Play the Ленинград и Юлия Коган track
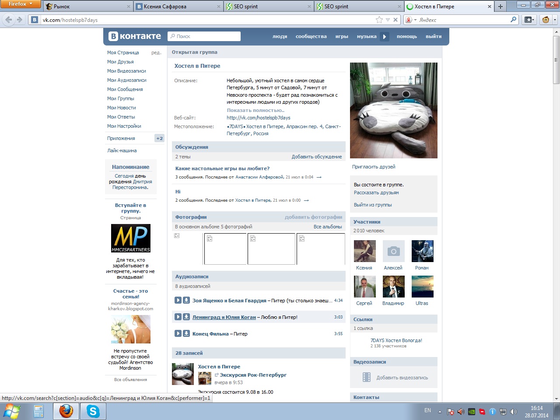This screenshot has height=420, width=560. coord(178,317)
